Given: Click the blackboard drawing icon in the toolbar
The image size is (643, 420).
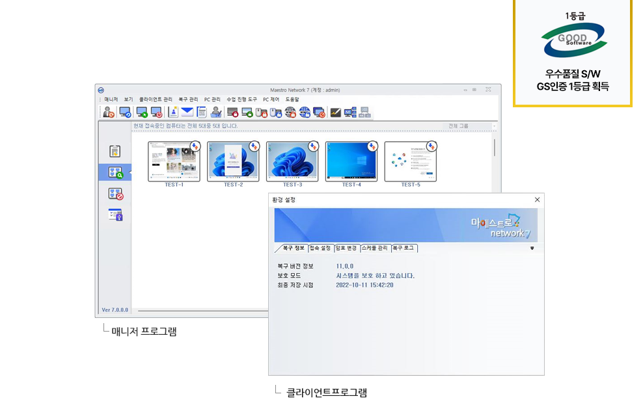Looking at the screenshot, I should 336,112.
